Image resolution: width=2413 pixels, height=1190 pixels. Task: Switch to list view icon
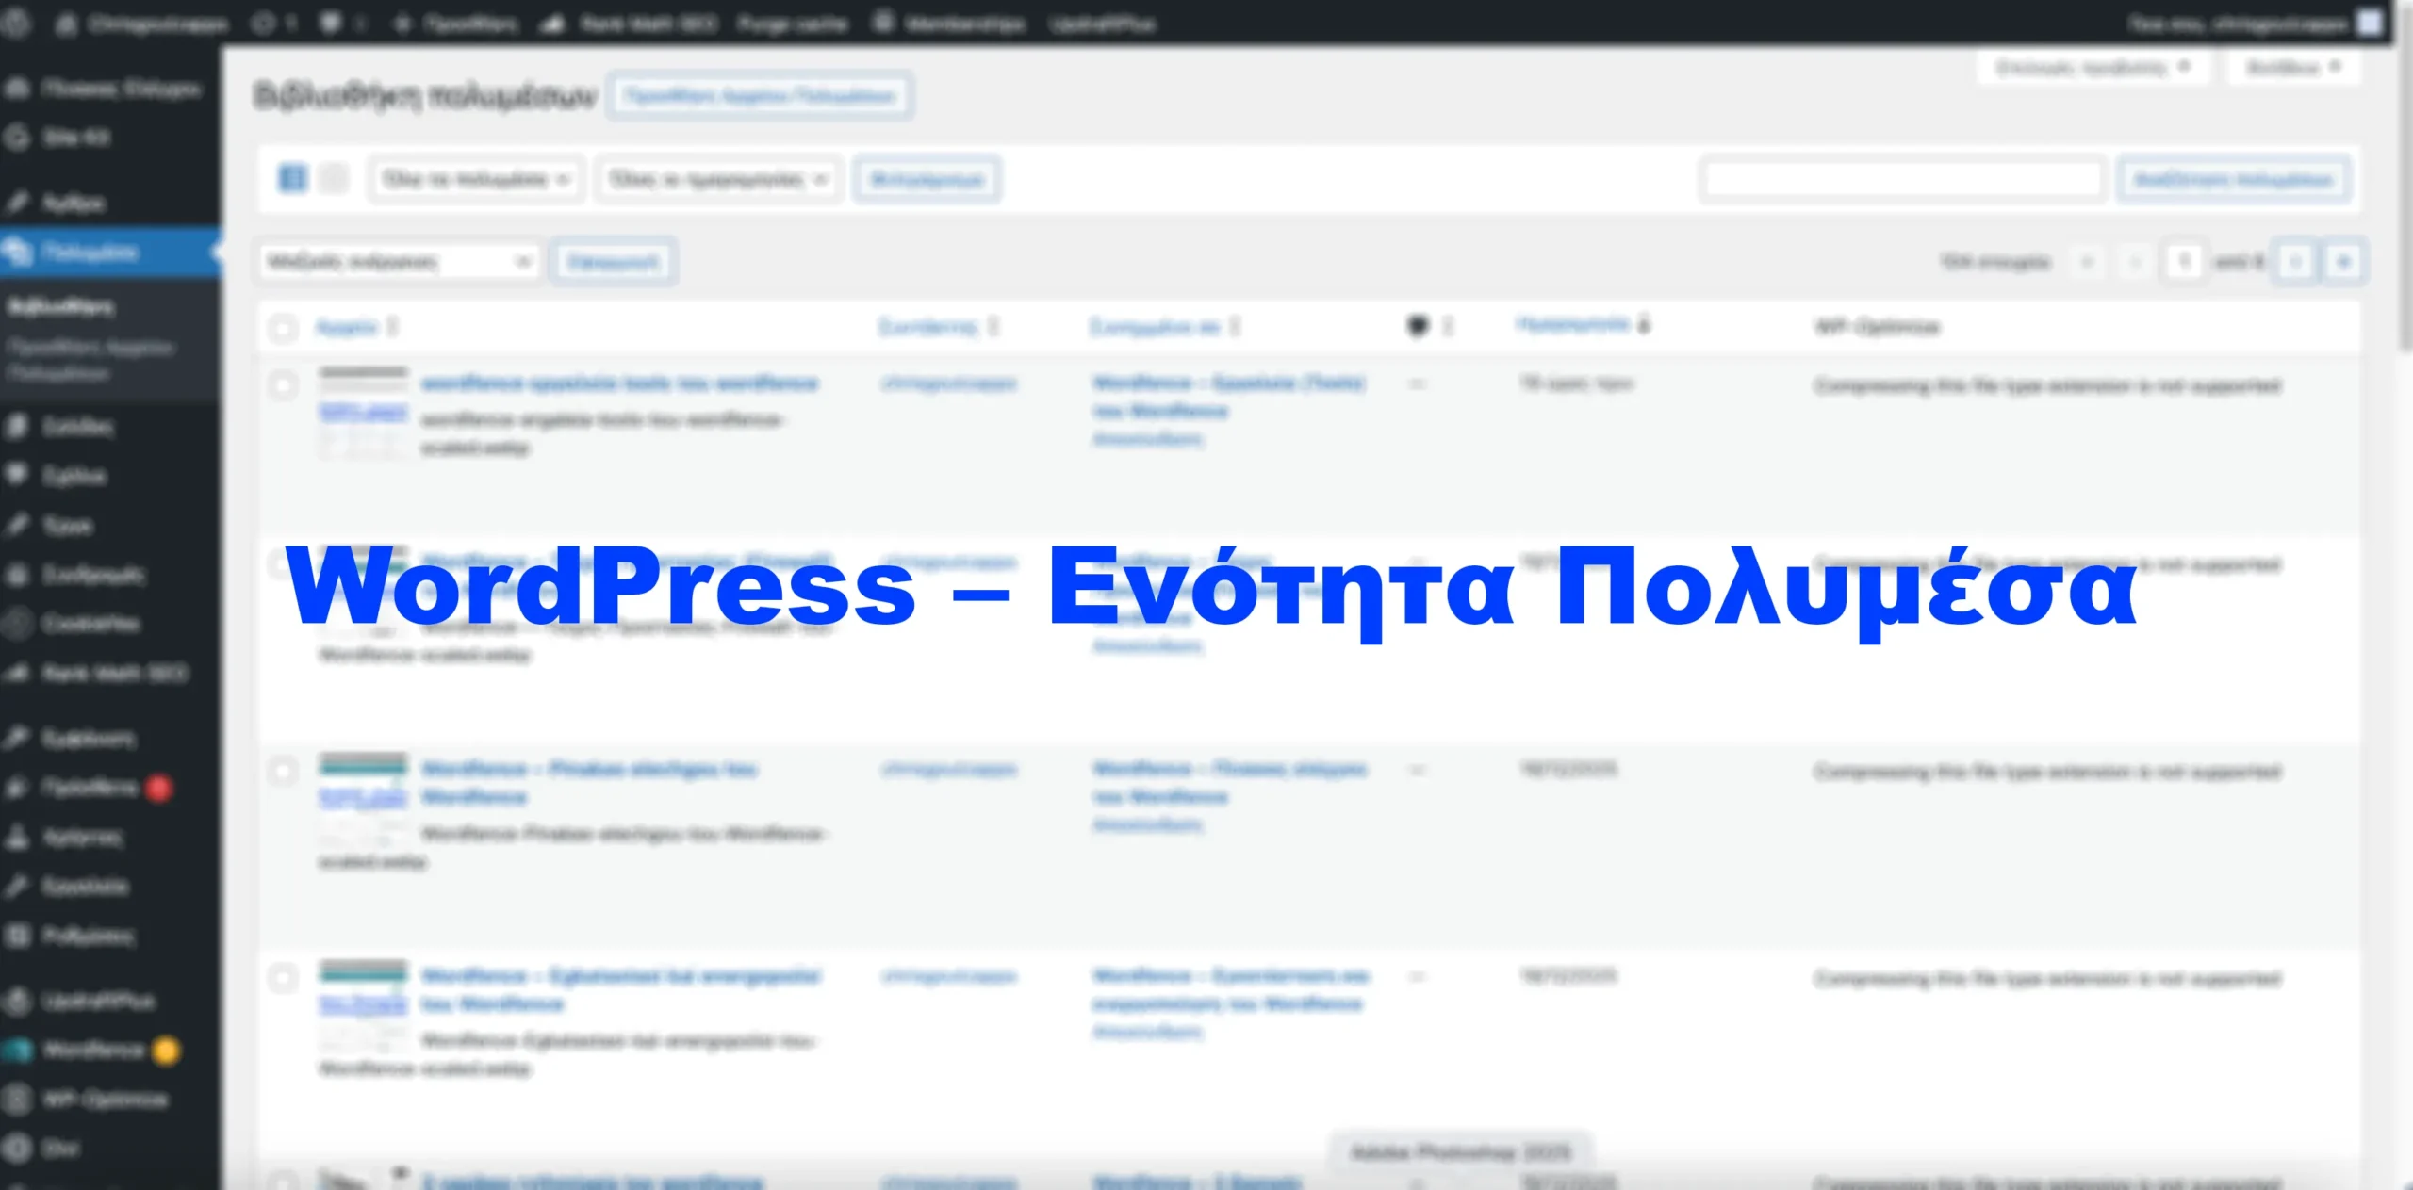tap(293, 178)
